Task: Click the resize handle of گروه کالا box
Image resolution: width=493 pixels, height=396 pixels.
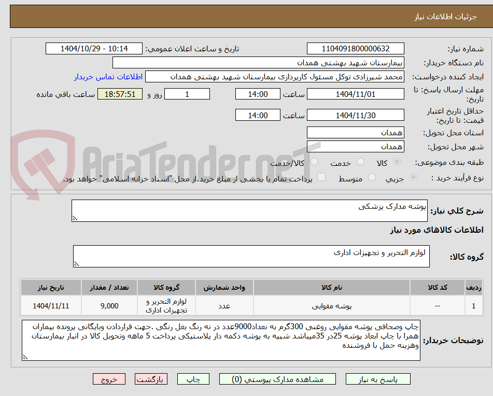Action: [76, 264]
